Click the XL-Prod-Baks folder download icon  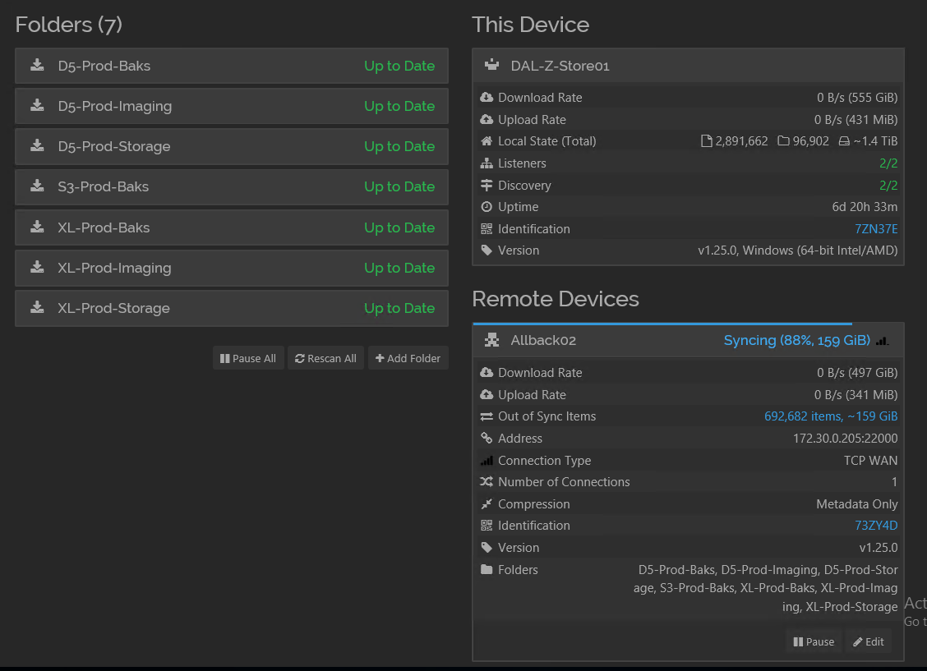pyautogui.click(x=37, y=227)
